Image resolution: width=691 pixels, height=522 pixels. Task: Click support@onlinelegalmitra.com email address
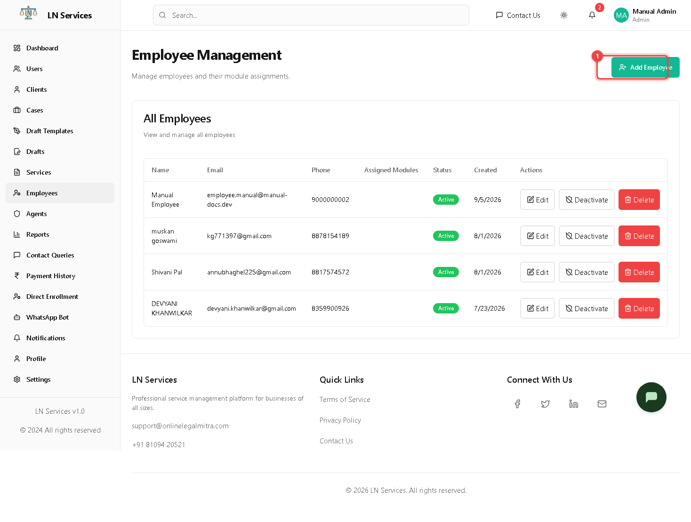point(180,426)
